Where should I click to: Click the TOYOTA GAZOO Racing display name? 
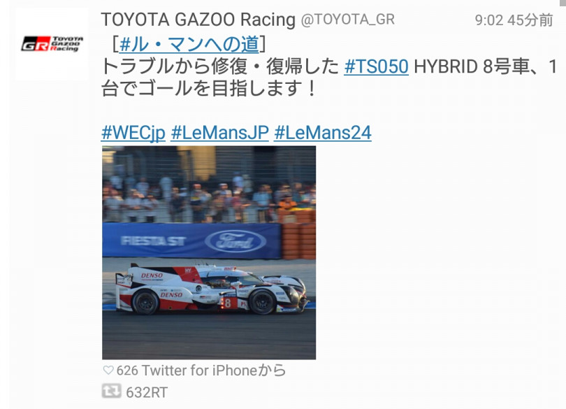(198, 20)
